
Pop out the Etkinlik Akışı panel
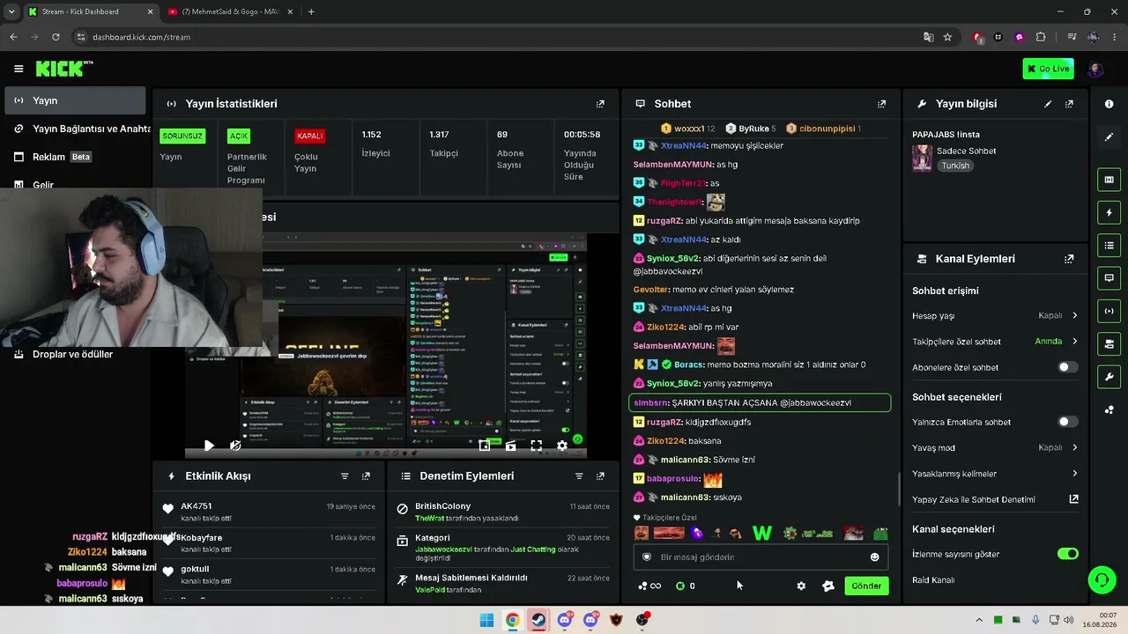click(366, 476)
